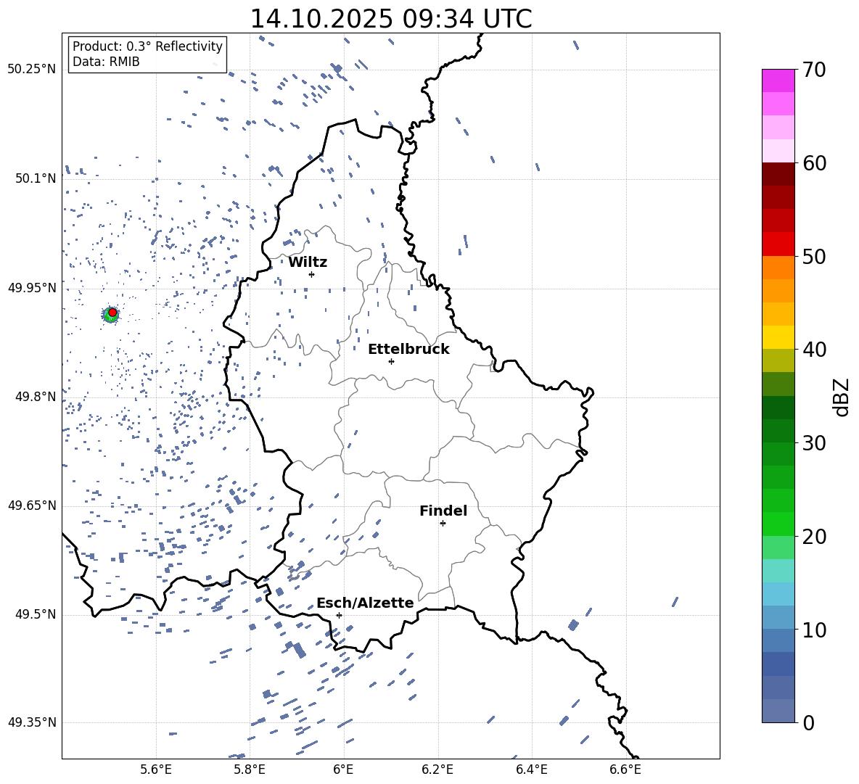Viewport: 859px width, 784px height.
Task: Click the 5.8°E longitude label
Action: [x=250, y=769]
